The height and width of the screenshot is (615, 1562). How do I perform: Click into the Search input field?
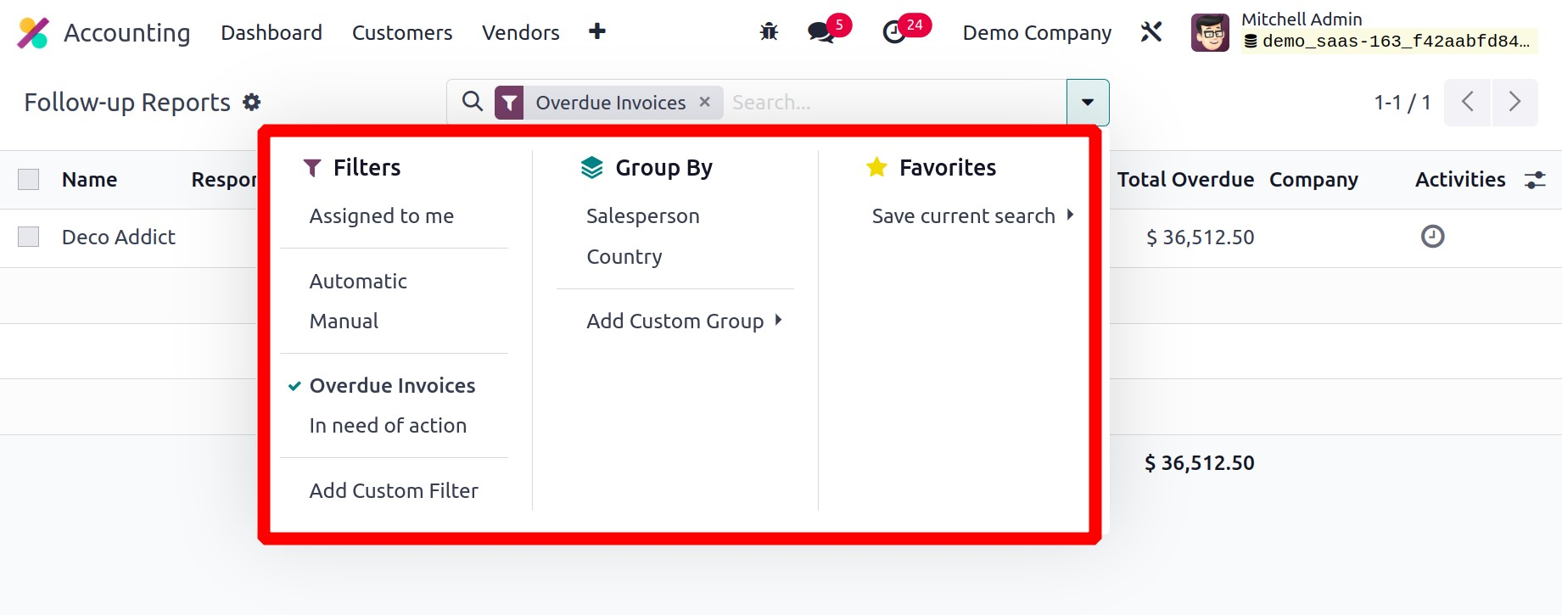point(891,102)
